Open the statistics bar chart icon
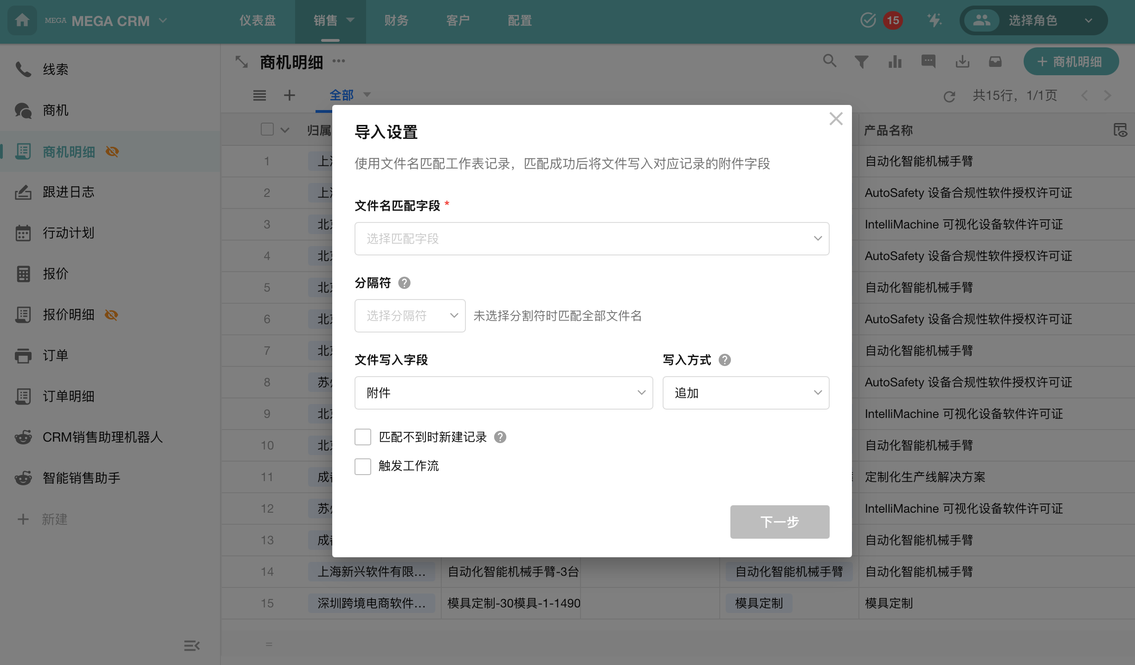This screenshot has height=665, width=1135. [895, 62]
